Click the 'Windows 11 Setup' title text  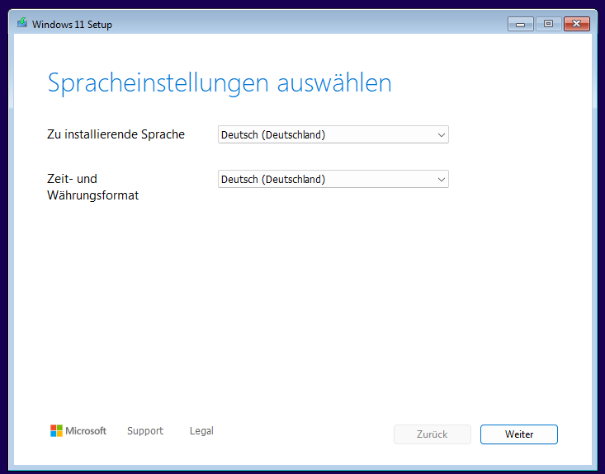pos(72,24)
